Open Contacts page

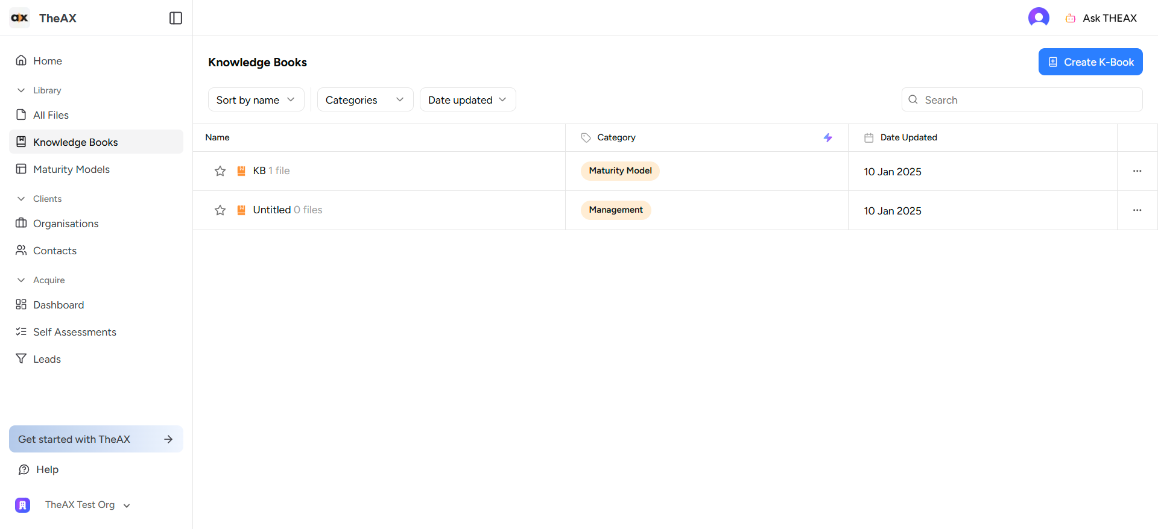click(96, 250)
